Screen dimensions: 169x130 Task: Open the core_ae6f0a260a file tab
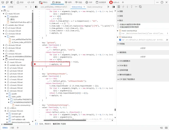coord(54,7)
